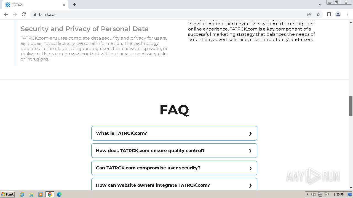Viewport: 353px width, 198px height.
Task: Click scrollbar down arrow
Action: coord(351,188)
